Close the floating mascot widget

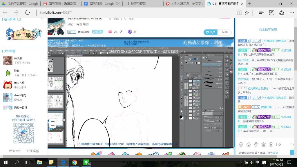64,120
